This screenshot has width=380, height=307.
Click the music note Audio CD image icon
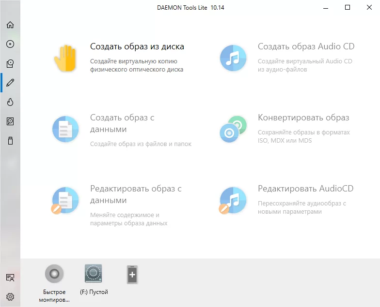pyautogui.click(x=233, y=58)
